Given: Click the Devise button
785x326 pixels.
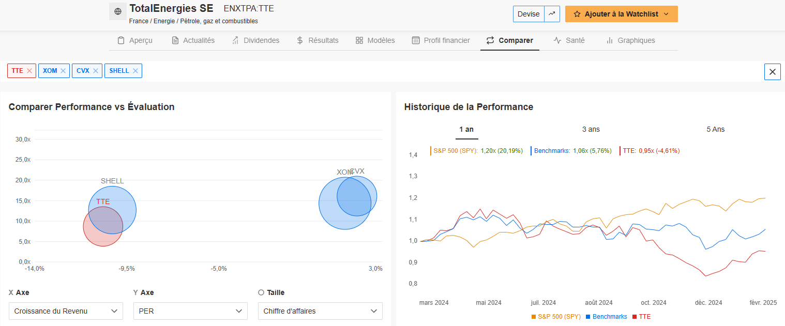Looking at the screenshot, I should (x=529, y=14).
